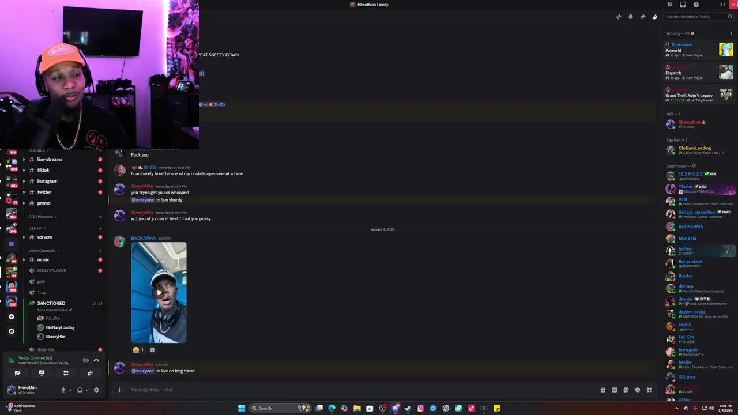This screenshot has height=415, width=738.
Task: Show pinned messages pin icon
Action: pos(643,17)
